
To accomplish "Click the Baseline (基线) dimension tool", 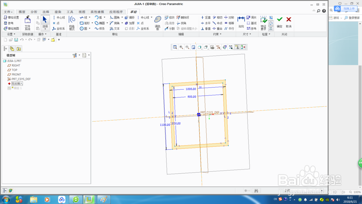I will [252, 23].
